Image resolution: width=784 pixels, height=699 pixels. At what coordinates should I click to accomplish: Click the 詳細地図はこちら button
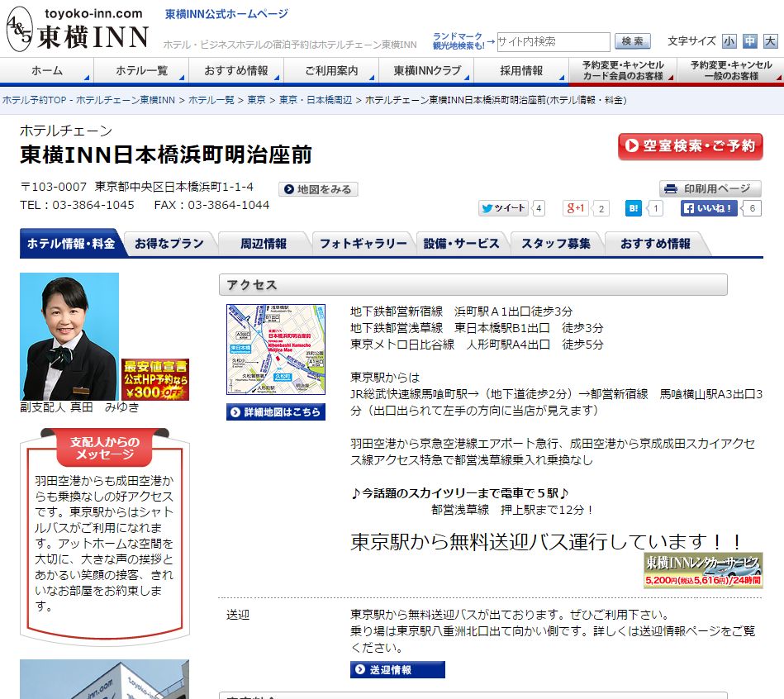click(275, 412)
